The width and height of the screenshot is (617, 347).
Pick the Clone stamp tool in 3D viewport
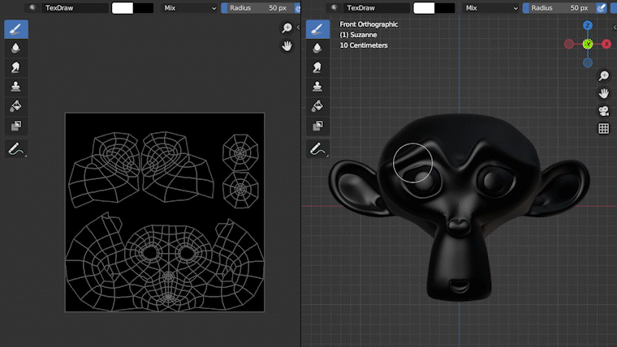(x=317, y=87)
